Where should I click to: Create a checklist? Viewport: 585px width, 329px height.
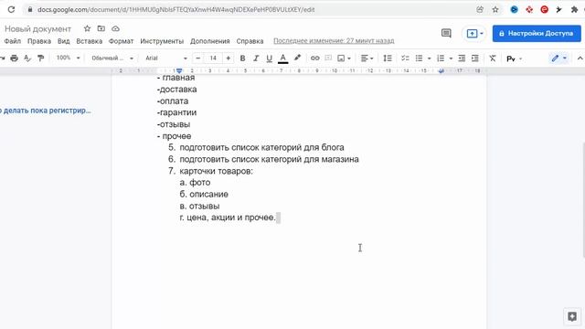405,58
